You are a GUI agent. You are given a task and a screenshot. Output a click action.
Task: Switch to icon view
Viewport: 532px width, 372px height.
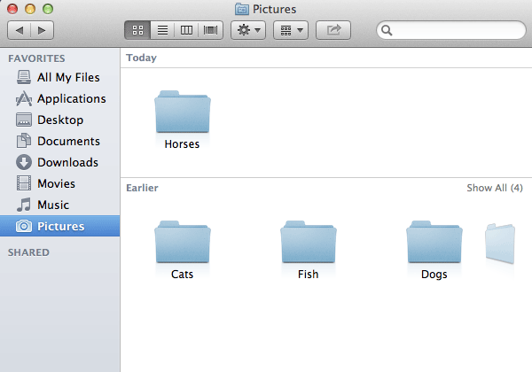137,30
